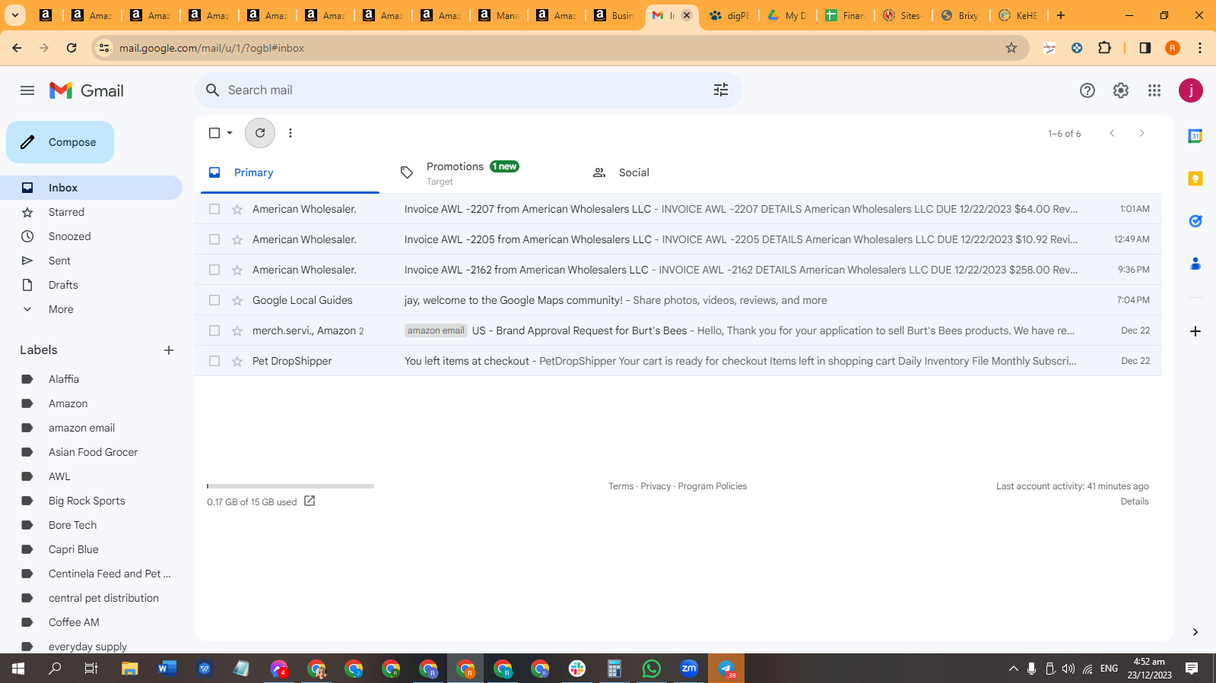The width and height of the screenshot is (1216, 683).
Task: Click the Compose button
Action: click(60, 142)
